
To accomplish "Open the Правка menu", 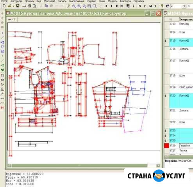I will point(29,1).
